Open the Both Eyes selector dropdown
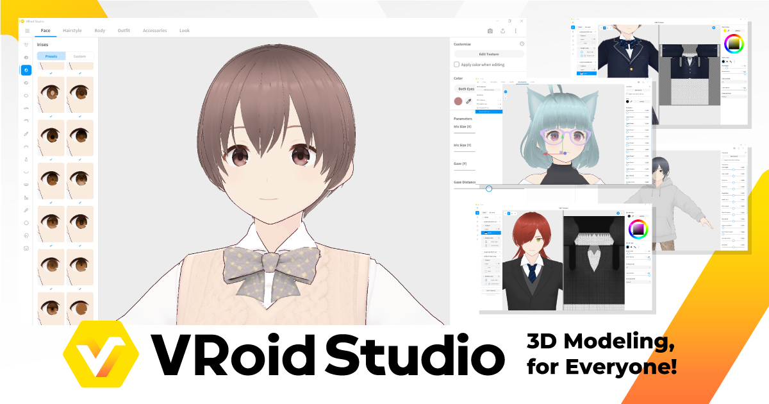The image size is (769, 404). click(x=467, y=88)
